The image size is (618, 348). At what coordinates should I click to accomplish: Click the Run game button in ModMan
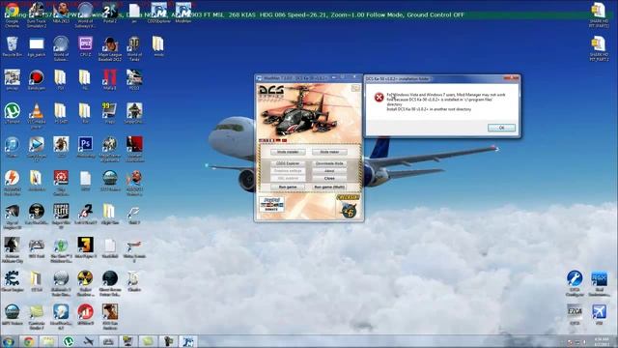288,187
